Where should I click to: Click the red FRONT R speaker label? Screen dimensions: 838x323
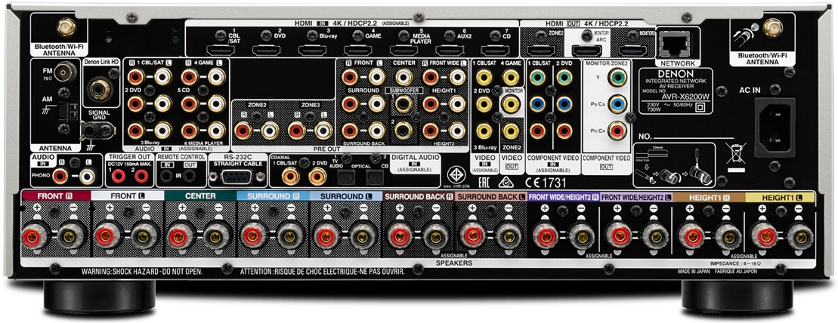coord(56,196)
